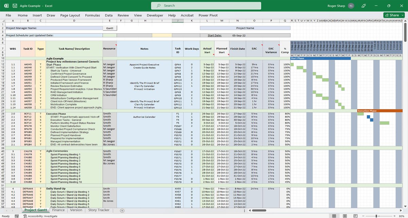Click the horizontal scrollbar right arrow
This screenshot has height=218, width=408.
pyautogui.click(x=400, y=211)
